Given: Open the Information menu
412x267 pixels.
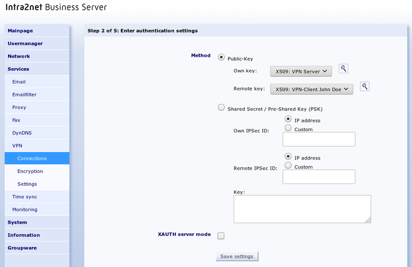Looking at the screenshot, I should click(x=37, y=235).
